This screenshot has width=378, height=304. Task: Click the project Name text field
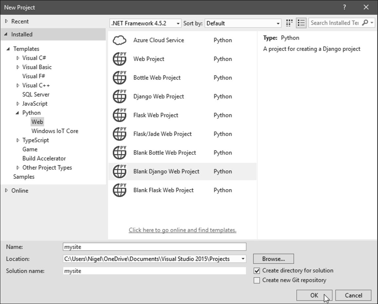coord(154,247)
